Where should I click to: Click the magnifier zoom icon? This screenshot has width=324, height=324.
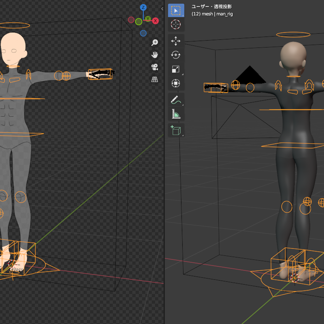[x=155, y=42]
